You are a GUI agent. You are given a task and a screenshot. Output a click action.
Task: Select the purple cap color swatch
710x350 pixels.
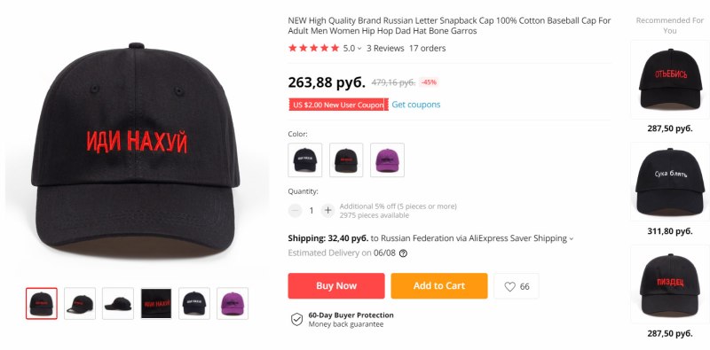(387, 160)
